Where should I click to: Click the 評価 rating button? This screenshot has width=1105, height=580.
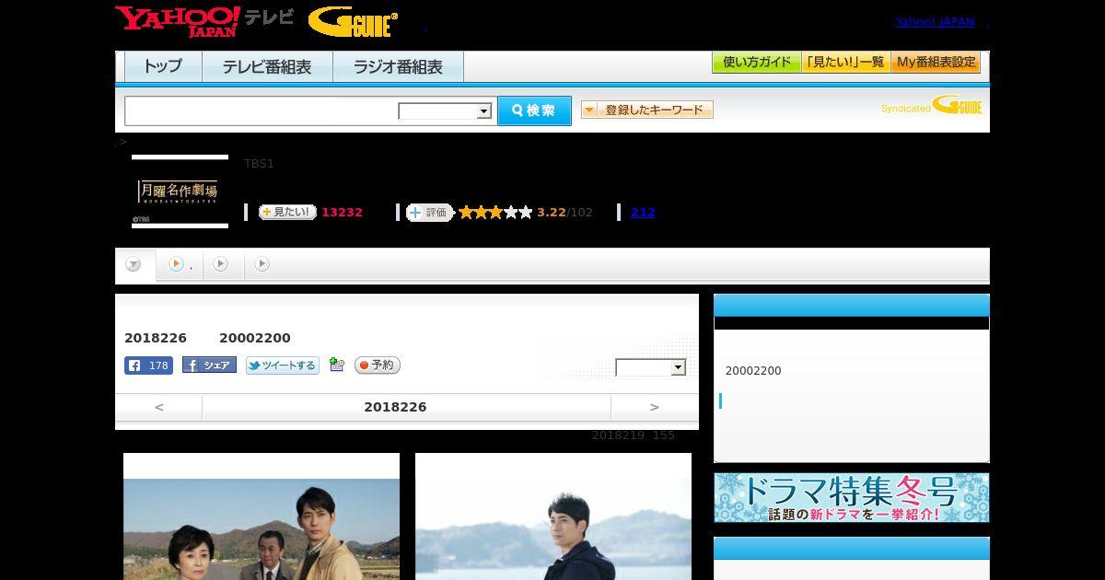coord(430,213)
